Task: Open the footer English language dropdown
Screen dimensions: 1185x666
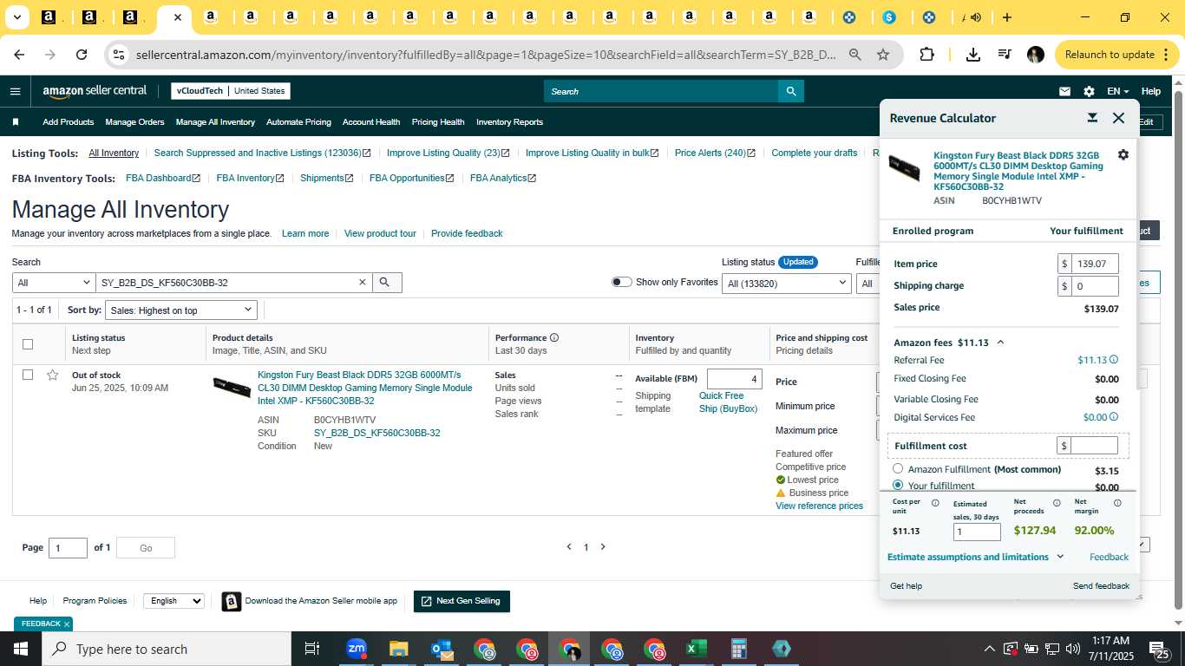Action: coord(173,601)
